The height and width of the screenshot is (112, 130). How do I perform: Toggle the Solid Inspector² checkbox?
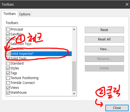coord(8,54)
